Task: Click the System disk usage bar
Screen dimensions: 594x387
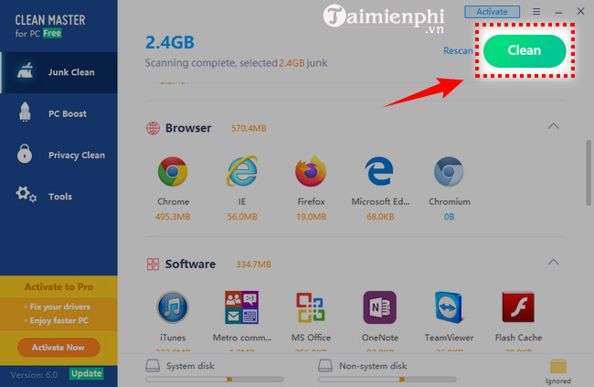Action: (215, 379)
